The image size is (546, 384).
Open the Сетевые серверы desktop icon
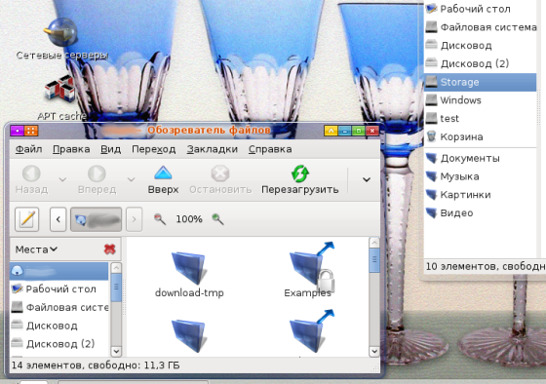[x=62, y=39]
